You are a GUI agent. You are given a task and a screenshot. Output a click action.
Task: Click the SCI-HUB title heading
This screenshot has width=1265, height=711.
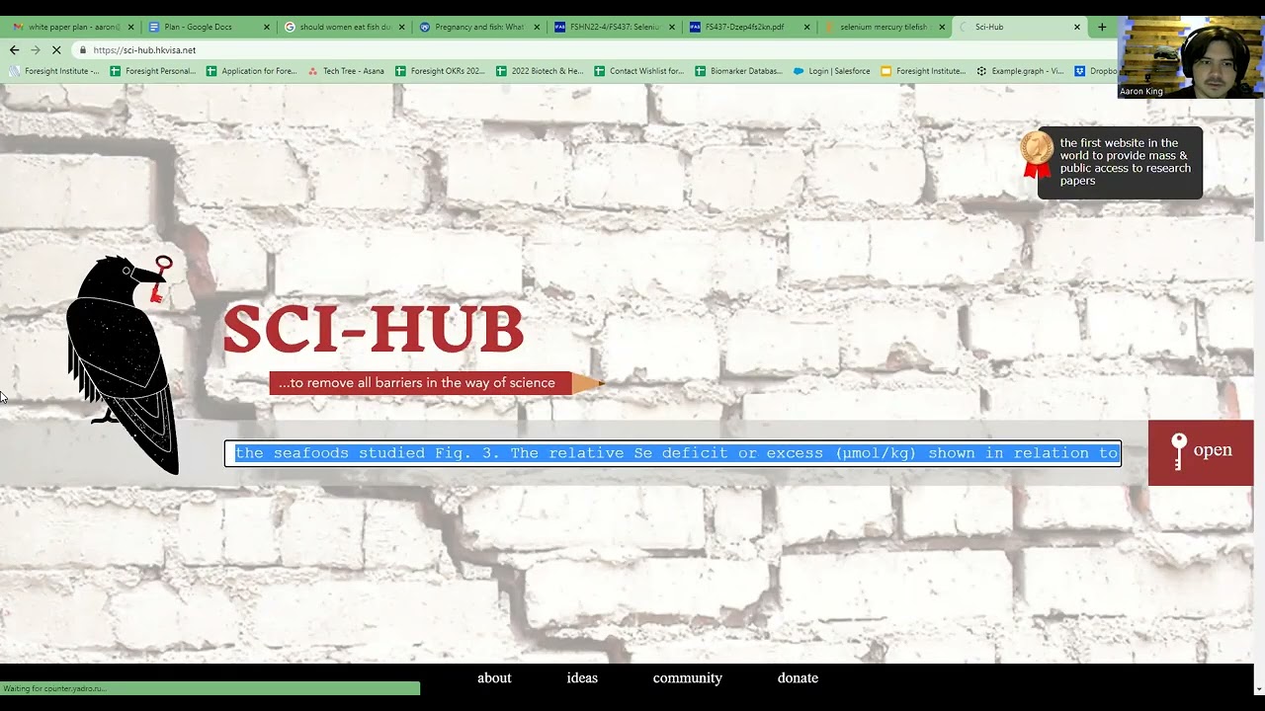click(x=374, y=329)
